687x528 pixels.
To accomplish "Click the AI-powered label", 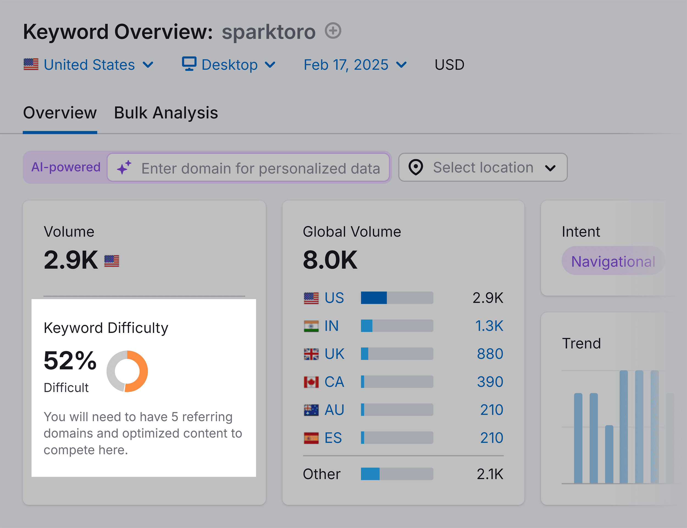I will point(66,167).
